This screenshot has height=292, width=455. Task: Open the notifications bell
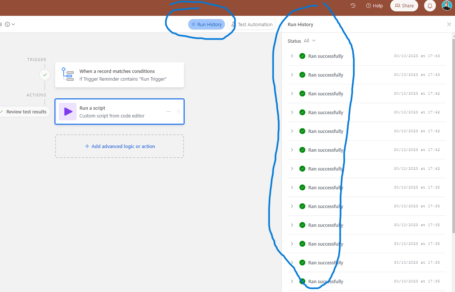(x=430, y=6)
